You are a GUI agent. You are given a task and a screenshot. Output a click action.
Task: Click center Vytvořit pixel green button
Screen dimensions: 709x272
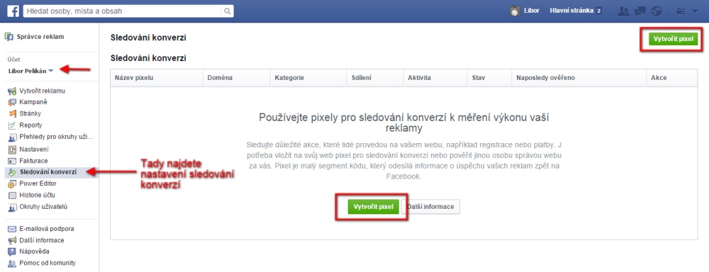pyautogui.click(x=374, y=207)
